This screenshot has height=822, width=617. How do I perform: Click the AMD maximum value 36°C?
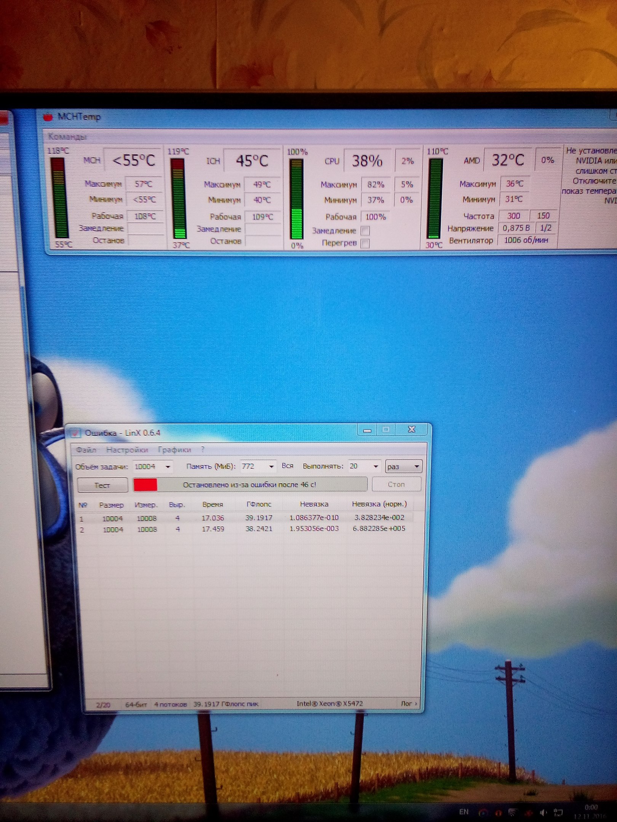[515, 184]
